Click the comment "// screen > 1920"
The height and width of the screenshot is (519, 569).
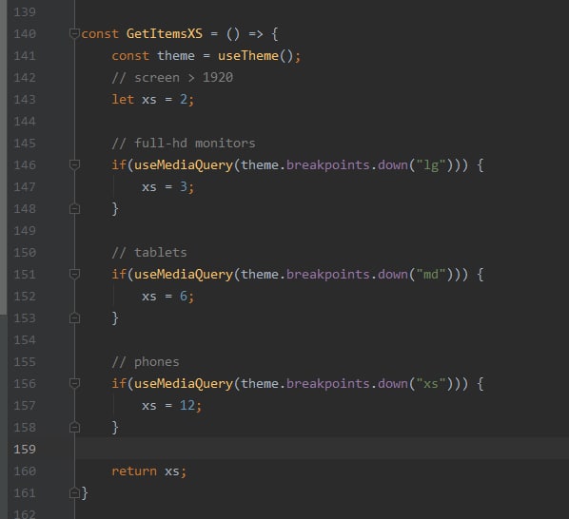click(172, 78)
